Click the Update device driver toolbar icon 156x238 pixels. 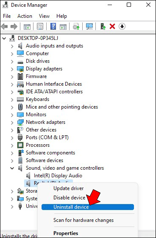click(x=76, y=27)
